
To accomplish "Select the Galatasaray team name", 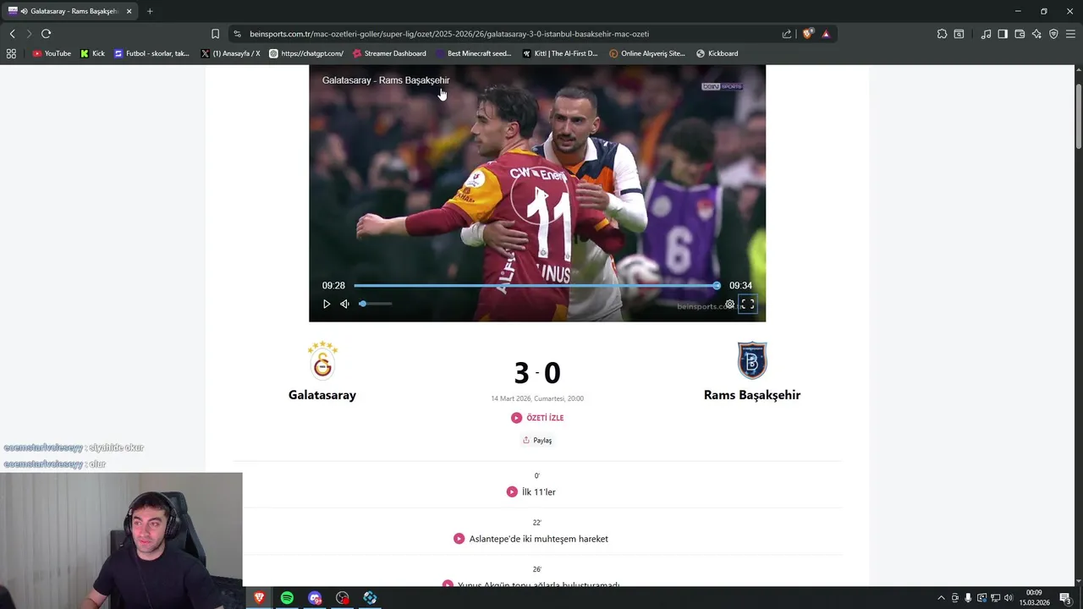I will coord(322,395).
